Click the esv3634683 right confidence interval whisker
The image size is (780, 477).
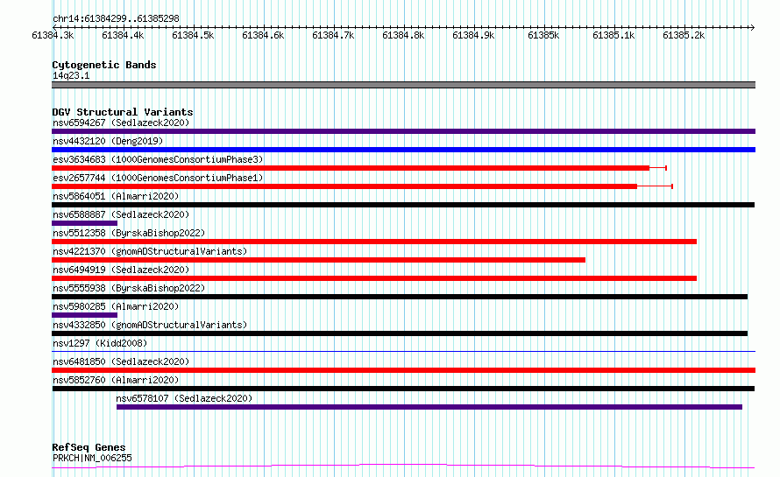click(x=658, y=168)
